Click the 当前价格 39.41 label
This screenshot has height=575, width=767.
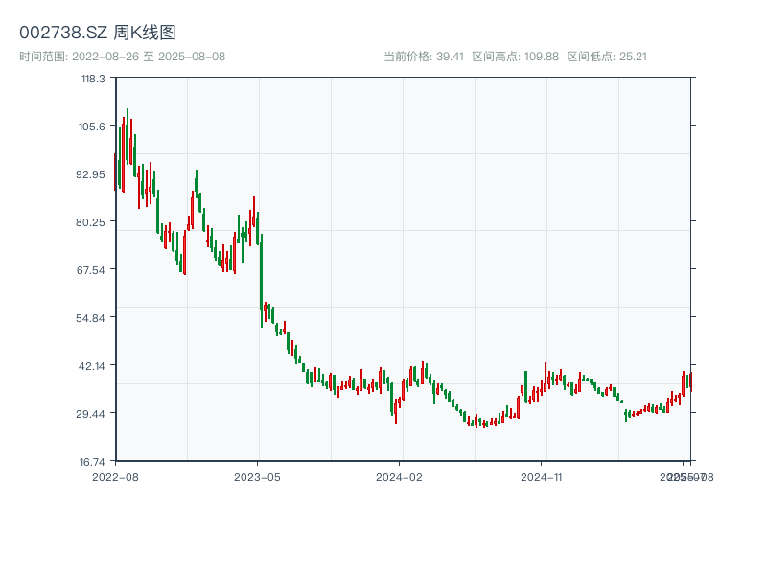coord(424,57)
